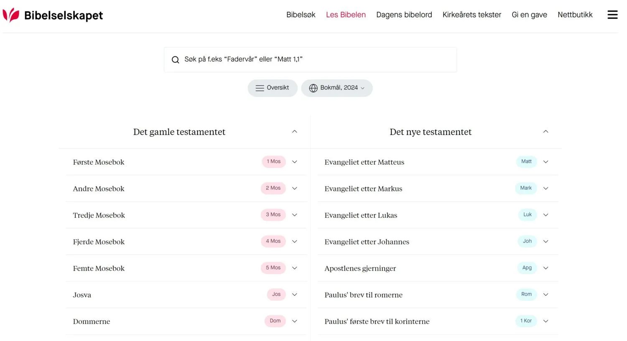The height and width of the screenshot is (341, 627).
Task: Collapse Det gamle testamentet section
Action: 295,132
